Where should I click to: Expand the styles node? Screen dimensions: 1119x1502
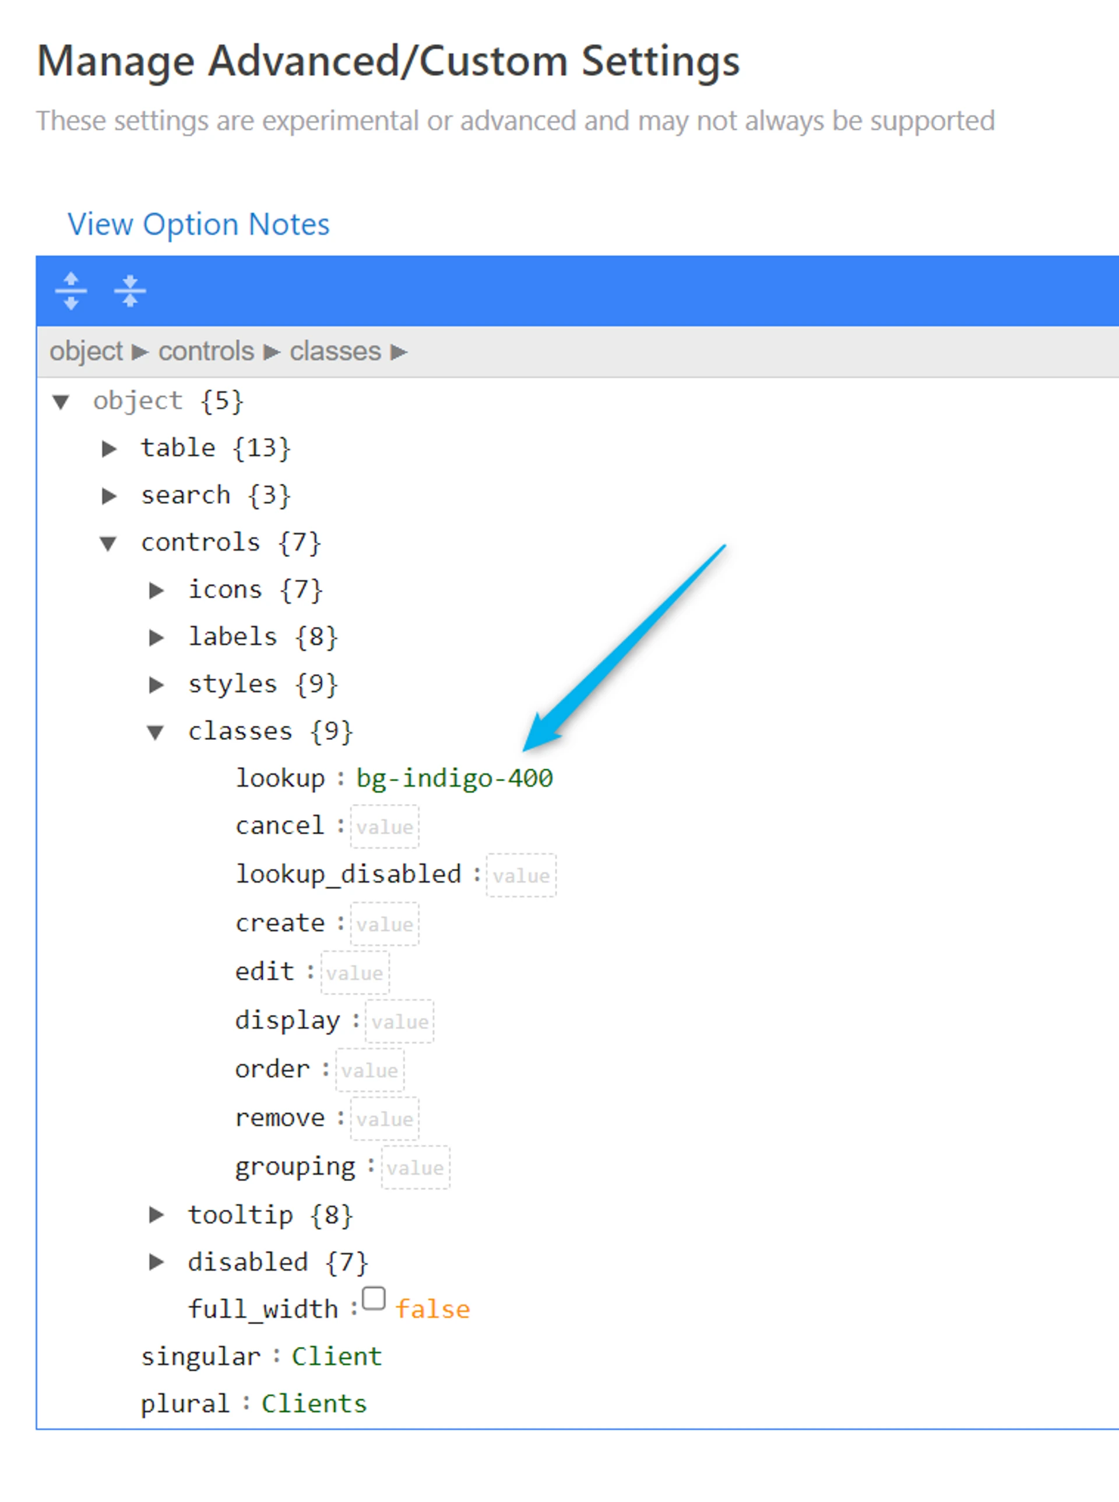click(x=156, y=685)
